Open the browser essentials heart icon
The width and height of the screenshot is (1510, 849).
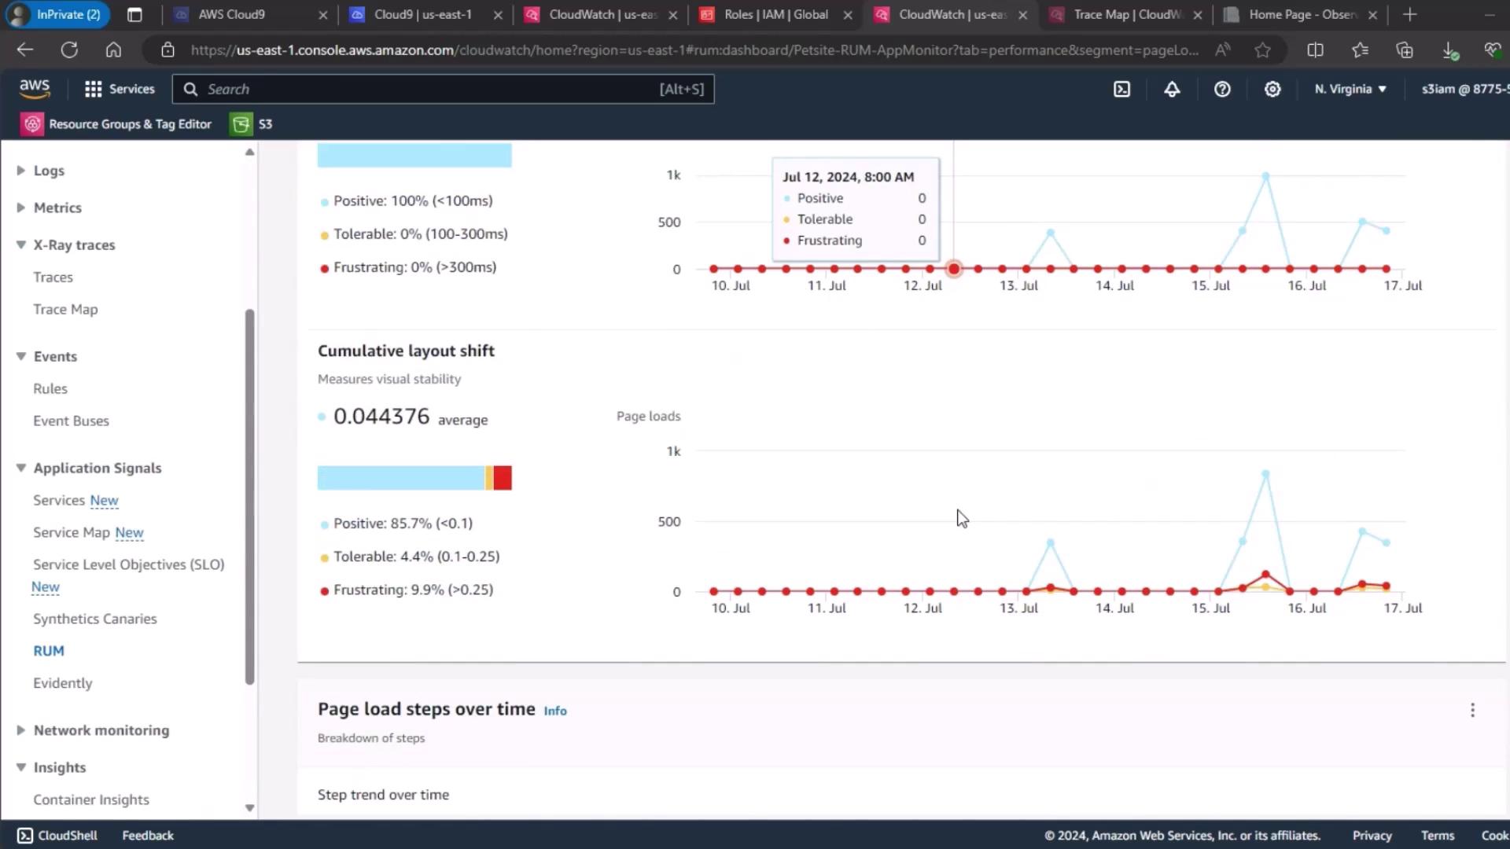tap(1491, 50)
